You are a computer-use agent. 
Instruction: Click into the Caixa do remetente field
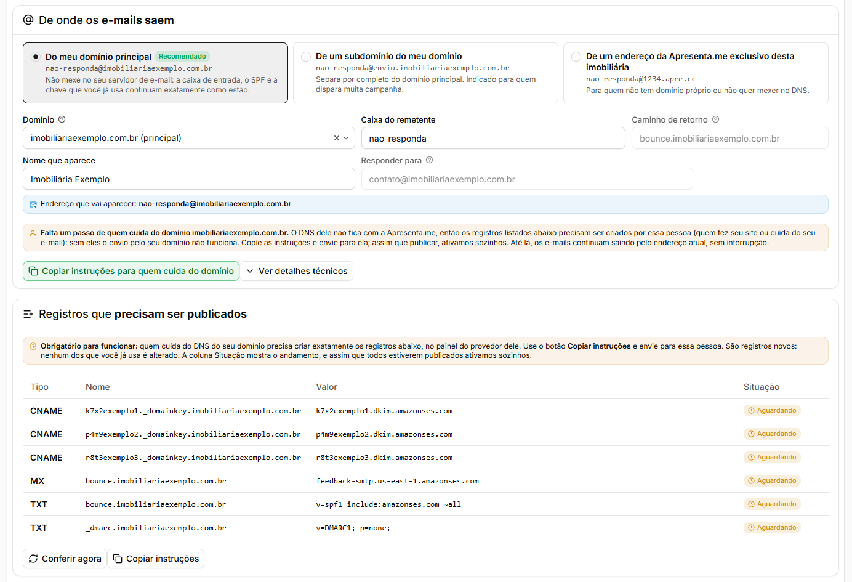[x=493, y=139]
